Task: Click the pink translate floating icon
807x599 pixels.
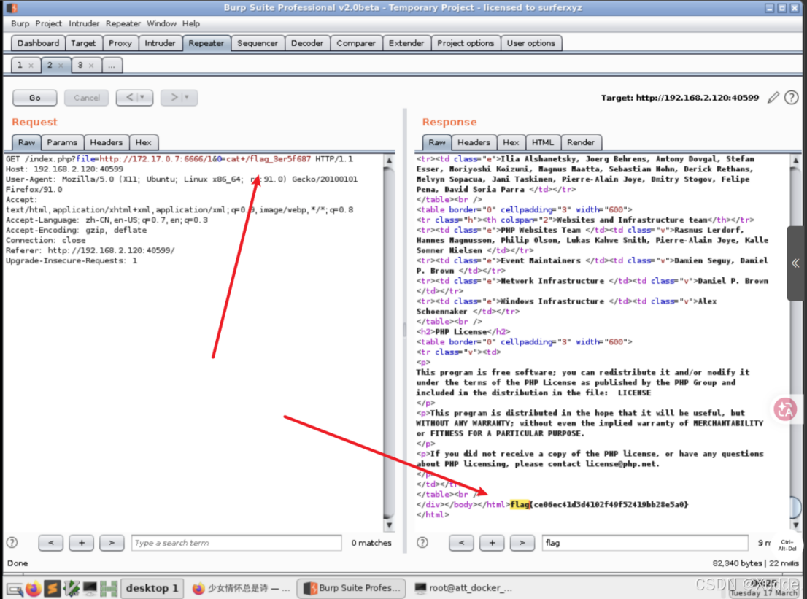Action: [785, 409]
